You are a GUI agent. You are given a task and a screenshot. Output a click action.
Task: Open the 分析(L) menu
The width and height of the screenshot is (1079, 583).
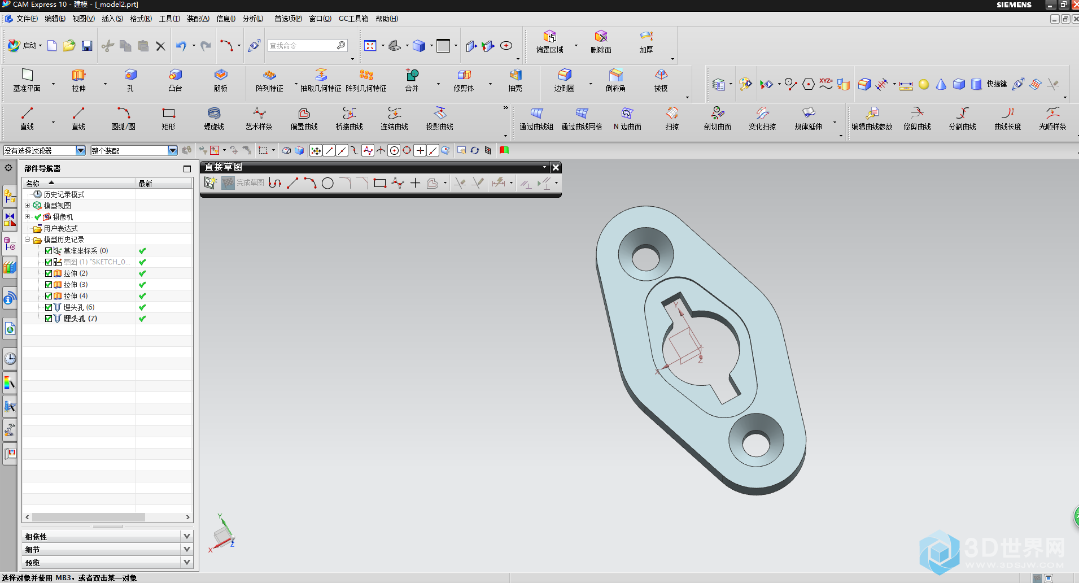tap(253, 19)
